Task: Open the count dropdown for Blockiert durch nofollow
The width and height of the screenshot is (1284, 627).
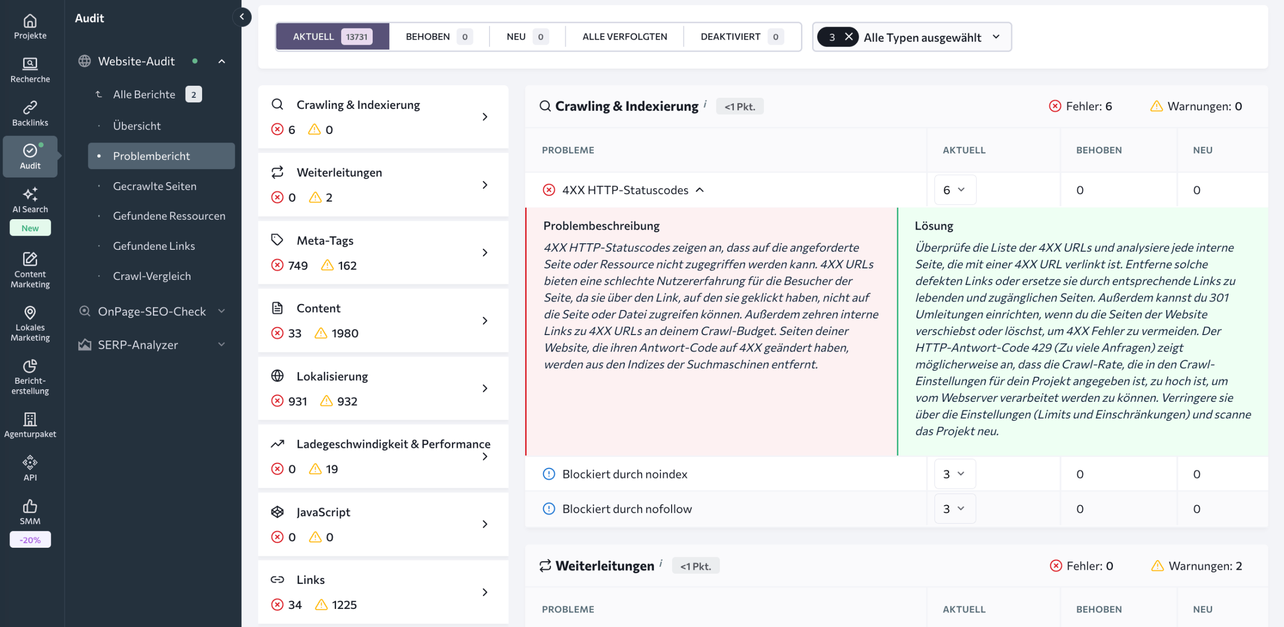Action: tap(955, 509)
